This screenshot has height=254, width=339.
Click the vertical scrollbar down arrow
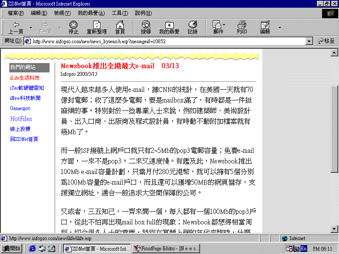[x=334, y=230]
